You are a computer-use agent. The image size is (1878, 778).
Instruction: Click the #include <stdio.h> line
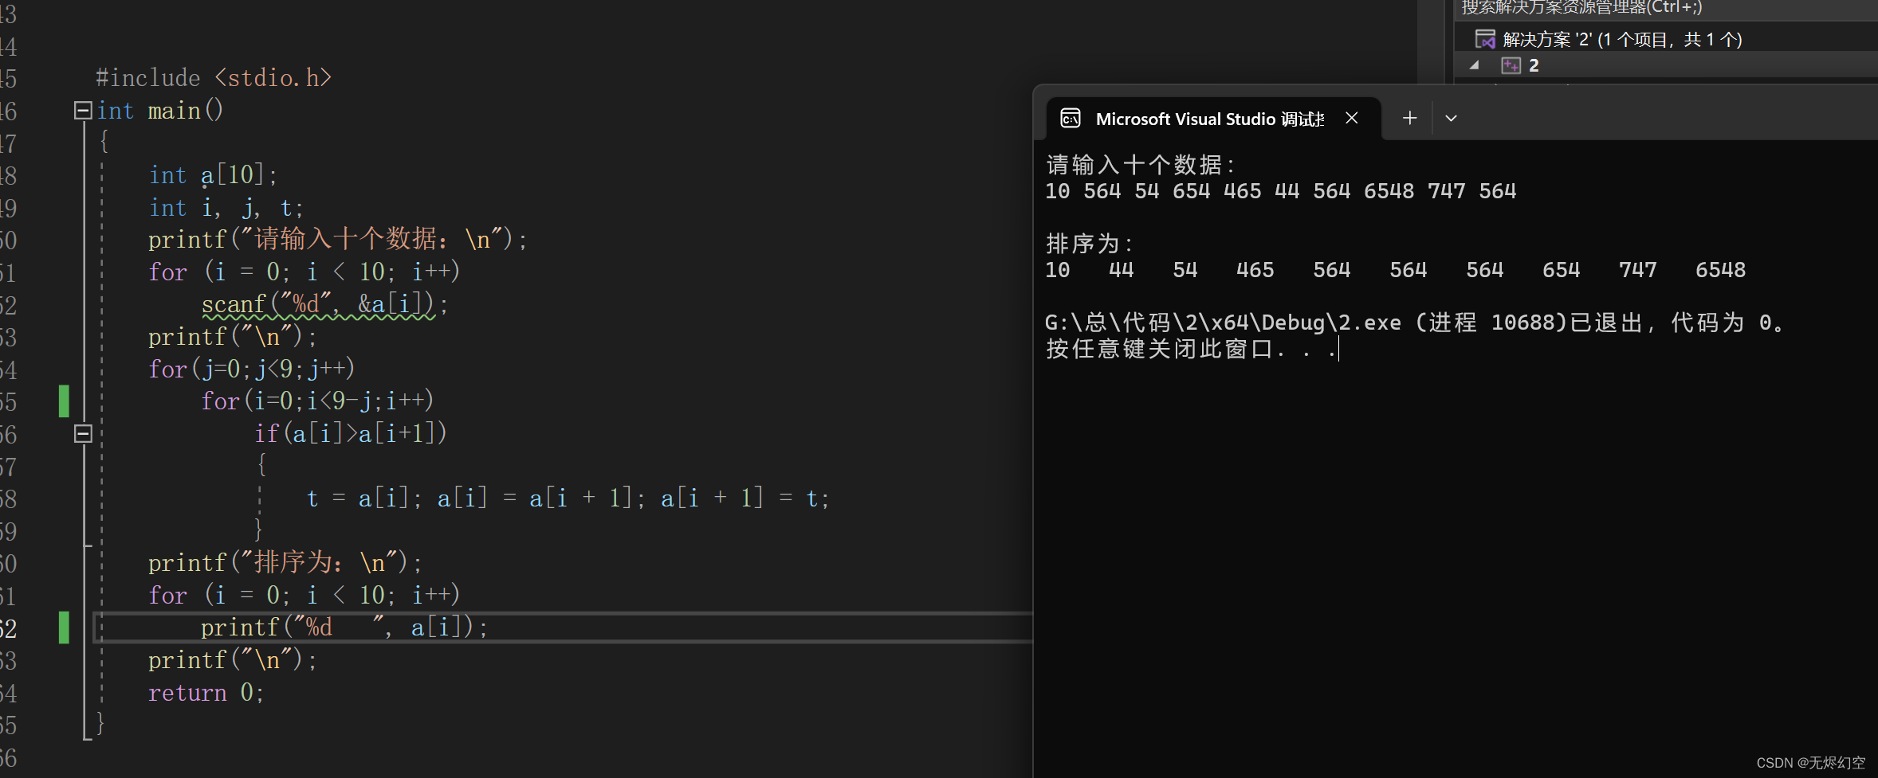[214, 78]
